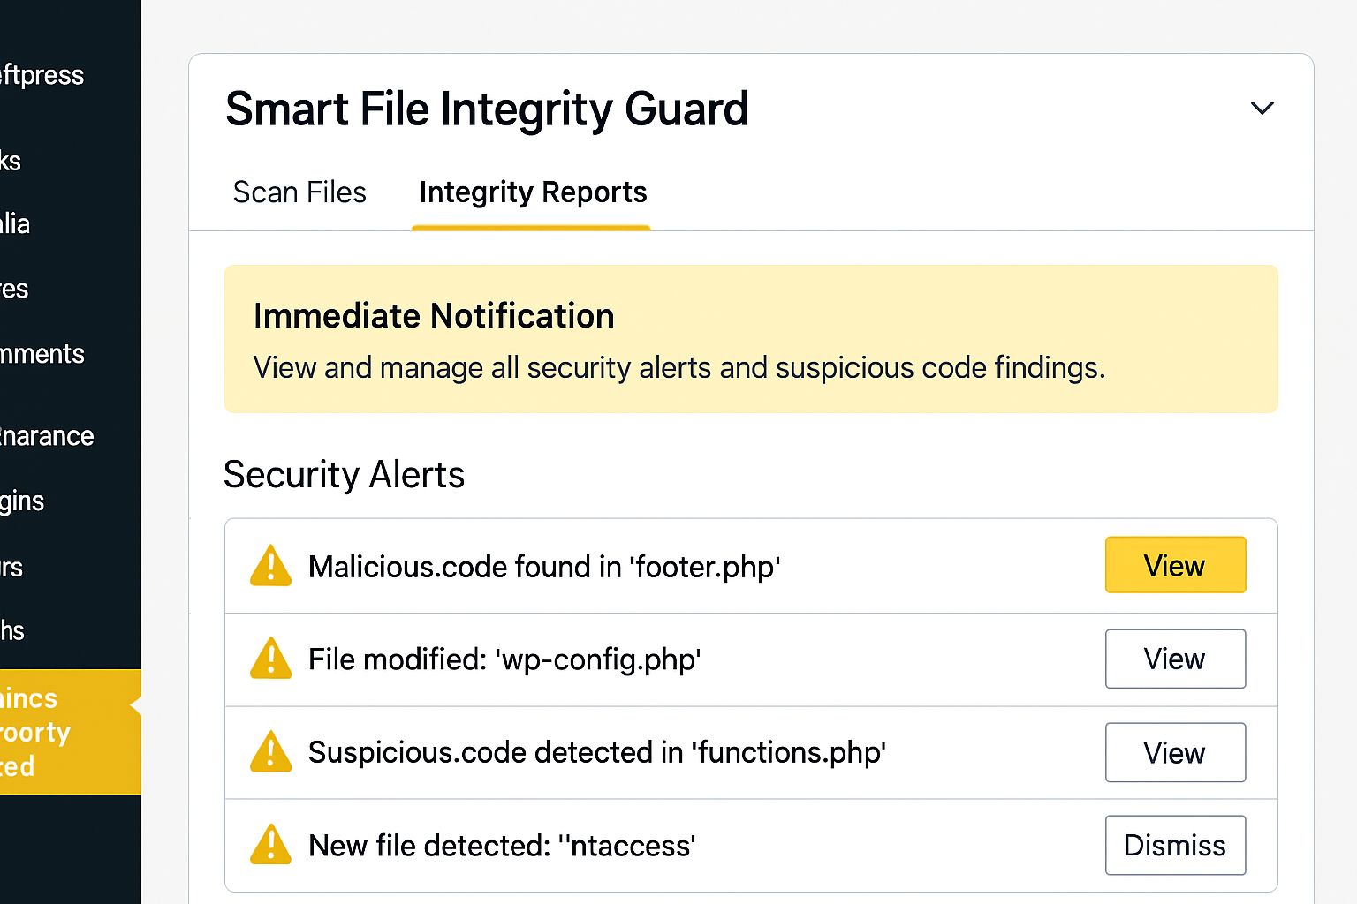Image resolution: width=1357 pixels, height=904 pixels.
Task: Switch to the Scan Files tab
Action: [299, 192]
